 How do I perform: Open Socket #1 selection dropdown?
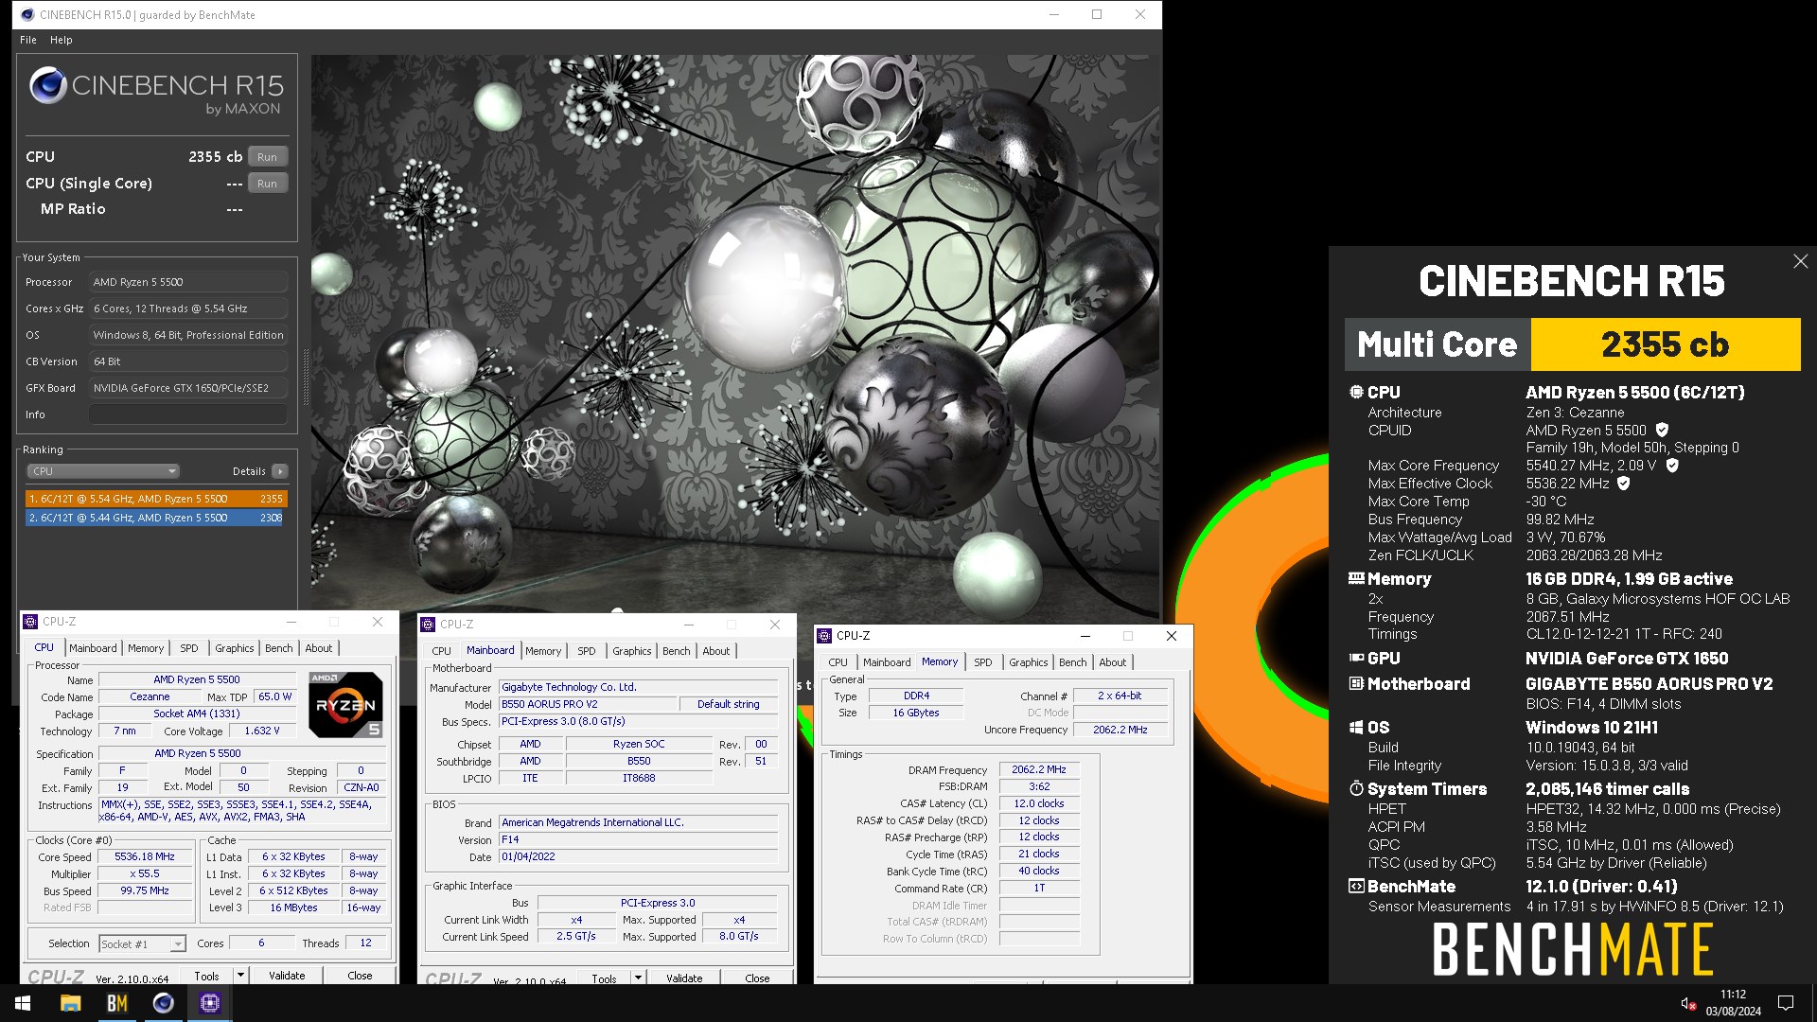click(142, 943)
